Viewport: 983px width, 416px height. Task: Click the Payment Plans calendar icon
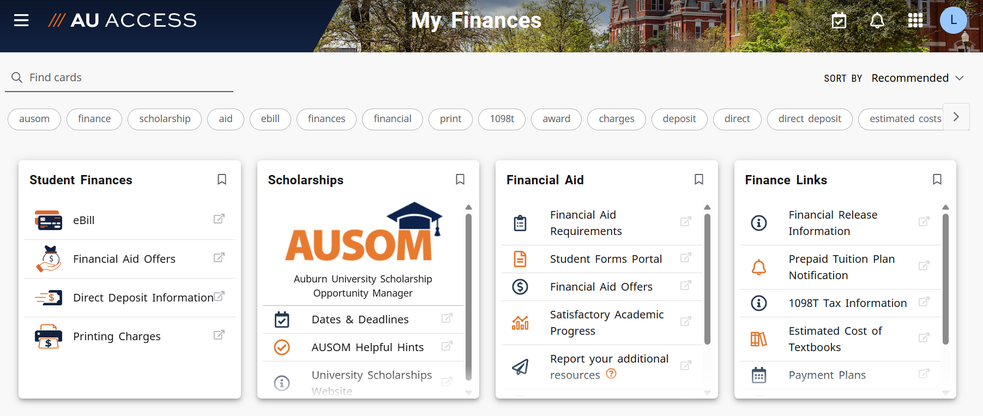(x=759, y=375)
